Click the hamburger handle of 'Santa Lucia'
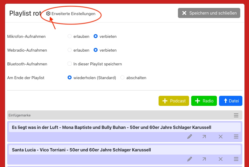Screen dimensions: 249x167 pyautogui.click(x=236, y=159)
